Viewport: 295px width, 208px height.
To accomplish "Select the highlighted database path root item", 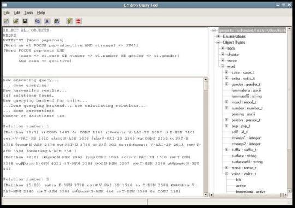I will click(x=252, y=30).
